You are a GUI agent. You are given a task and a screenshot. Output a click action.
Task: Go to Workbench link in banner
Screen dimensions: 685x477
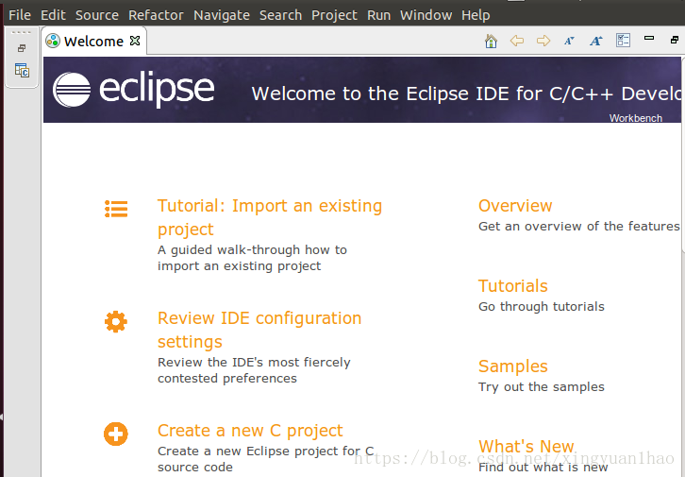pyautogui.click(x=636, y=118)
